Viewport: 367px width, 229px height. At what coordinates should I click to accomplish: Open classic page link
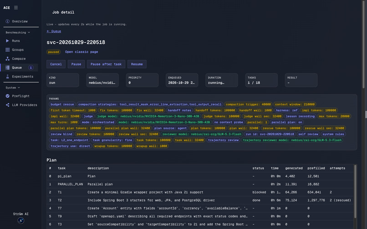[x=82, y=52]
